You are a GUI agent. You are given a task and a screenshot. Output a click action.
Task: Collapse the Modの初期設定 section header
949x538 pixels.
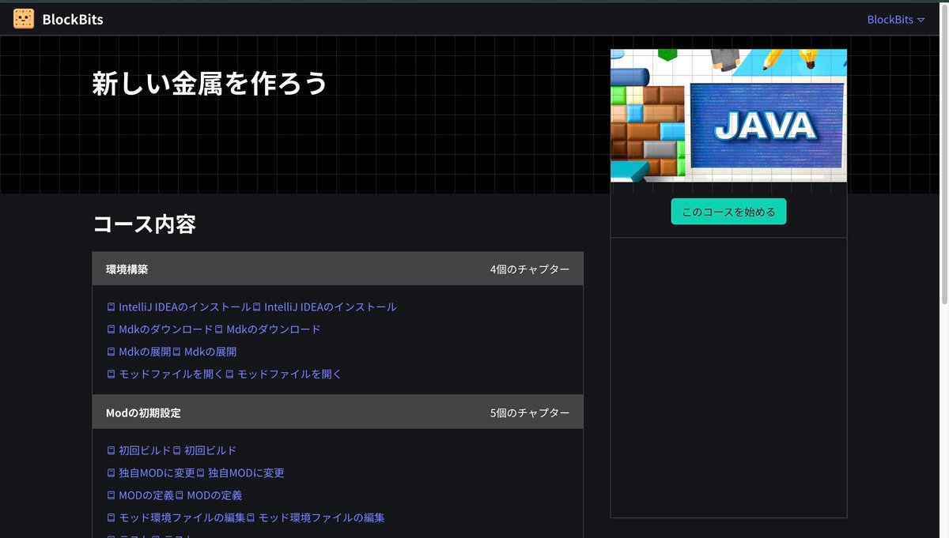pyautogui.click(x=338, y=412)
